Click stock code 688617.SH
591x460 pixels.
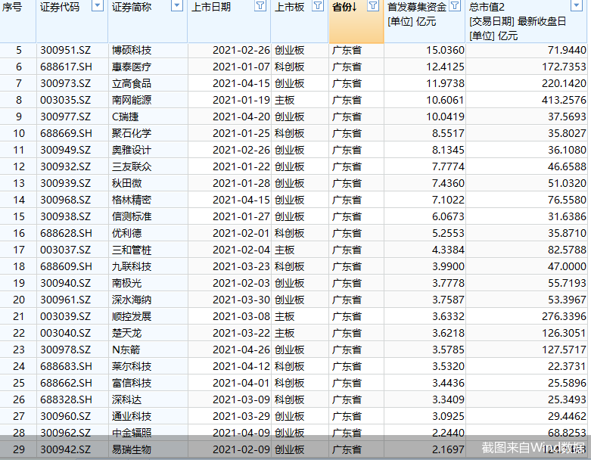[x=66, y=67]
